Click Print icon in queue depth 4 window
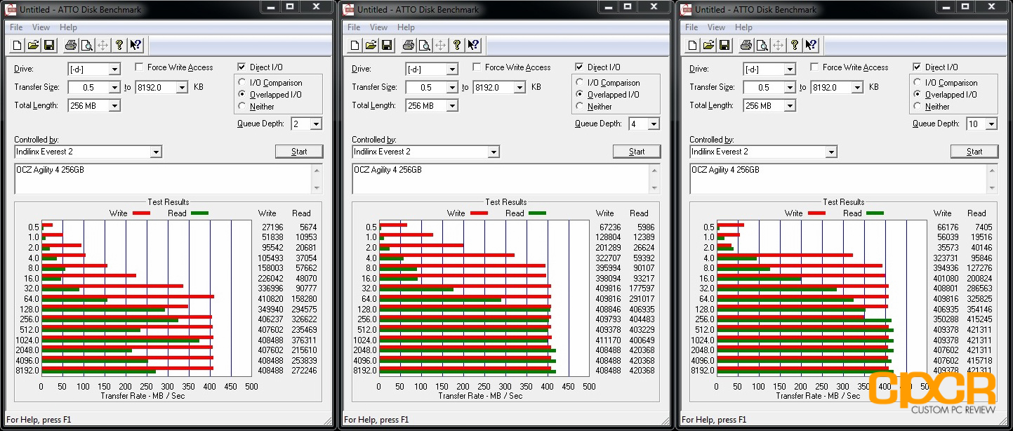Viewport: 1013px width, 431px height. click(408, 46)
